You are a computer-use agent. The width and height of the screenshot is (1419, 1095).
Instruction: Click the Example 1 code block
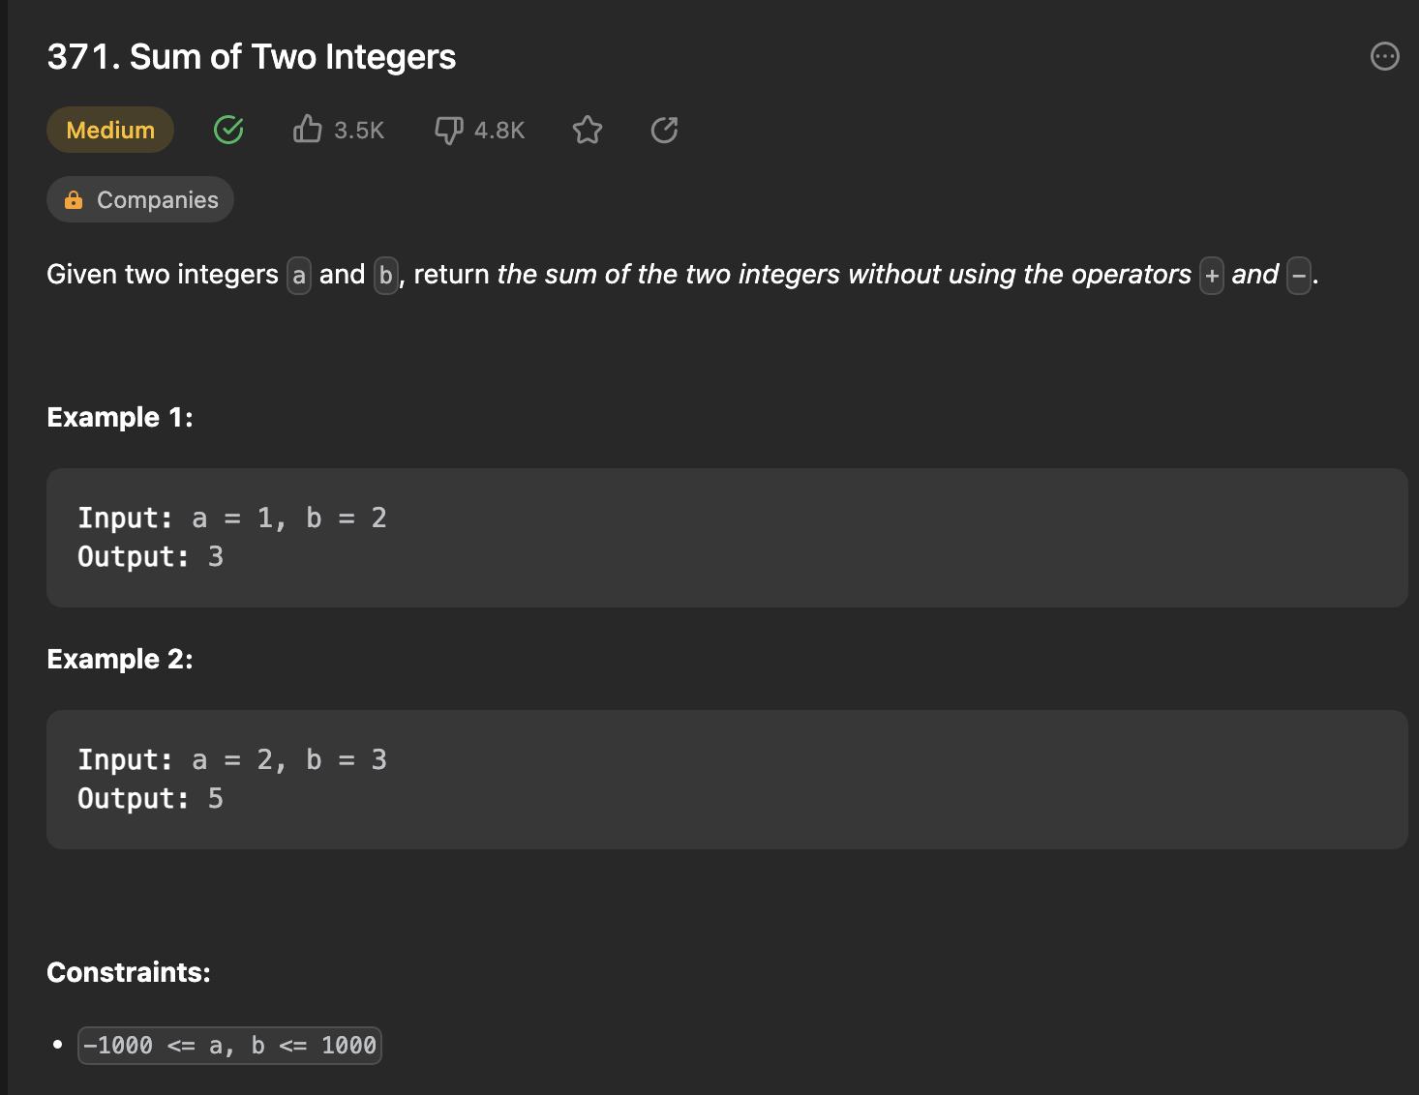pyautogui.click(x=726, y=538)
